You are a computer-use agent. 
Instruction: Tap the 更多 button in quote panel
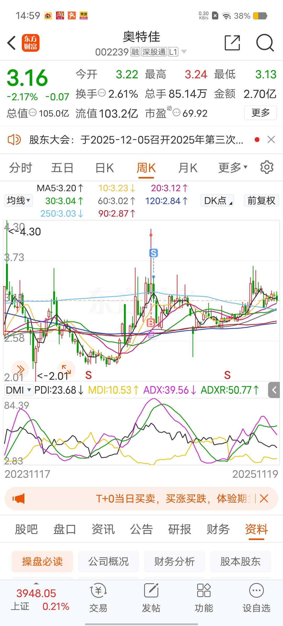(260, 113)
